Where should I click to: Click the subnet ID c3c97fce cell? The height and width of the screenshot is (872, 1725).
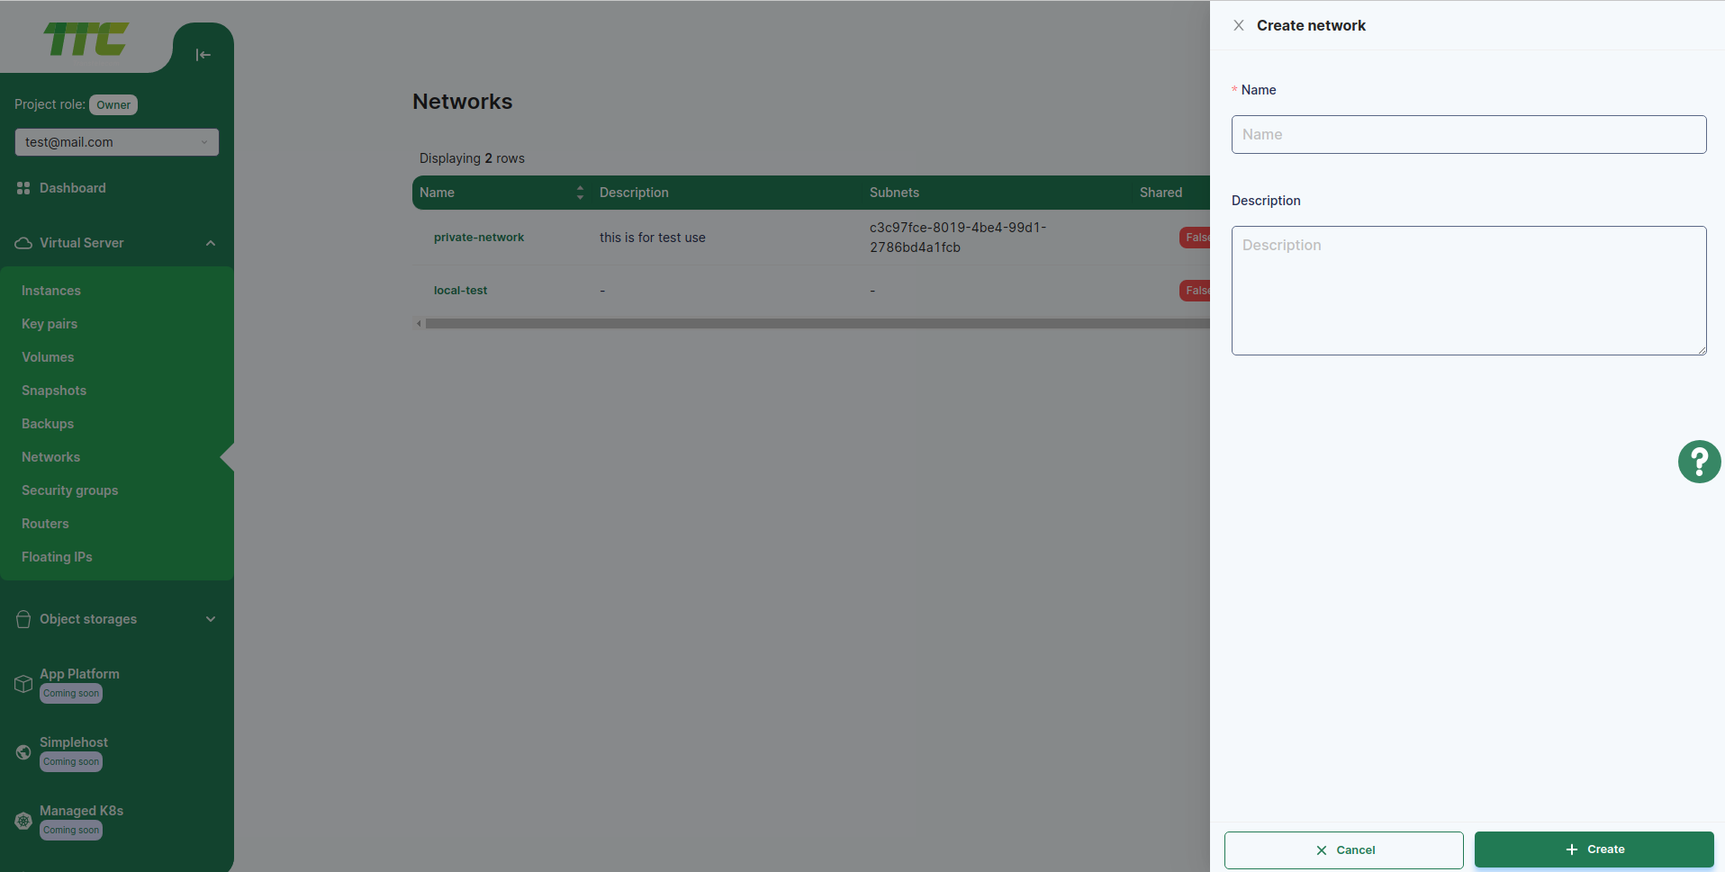tap(958, 238)
